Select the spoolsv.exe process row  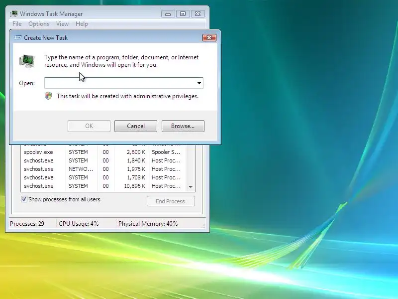tap(103, 152)
